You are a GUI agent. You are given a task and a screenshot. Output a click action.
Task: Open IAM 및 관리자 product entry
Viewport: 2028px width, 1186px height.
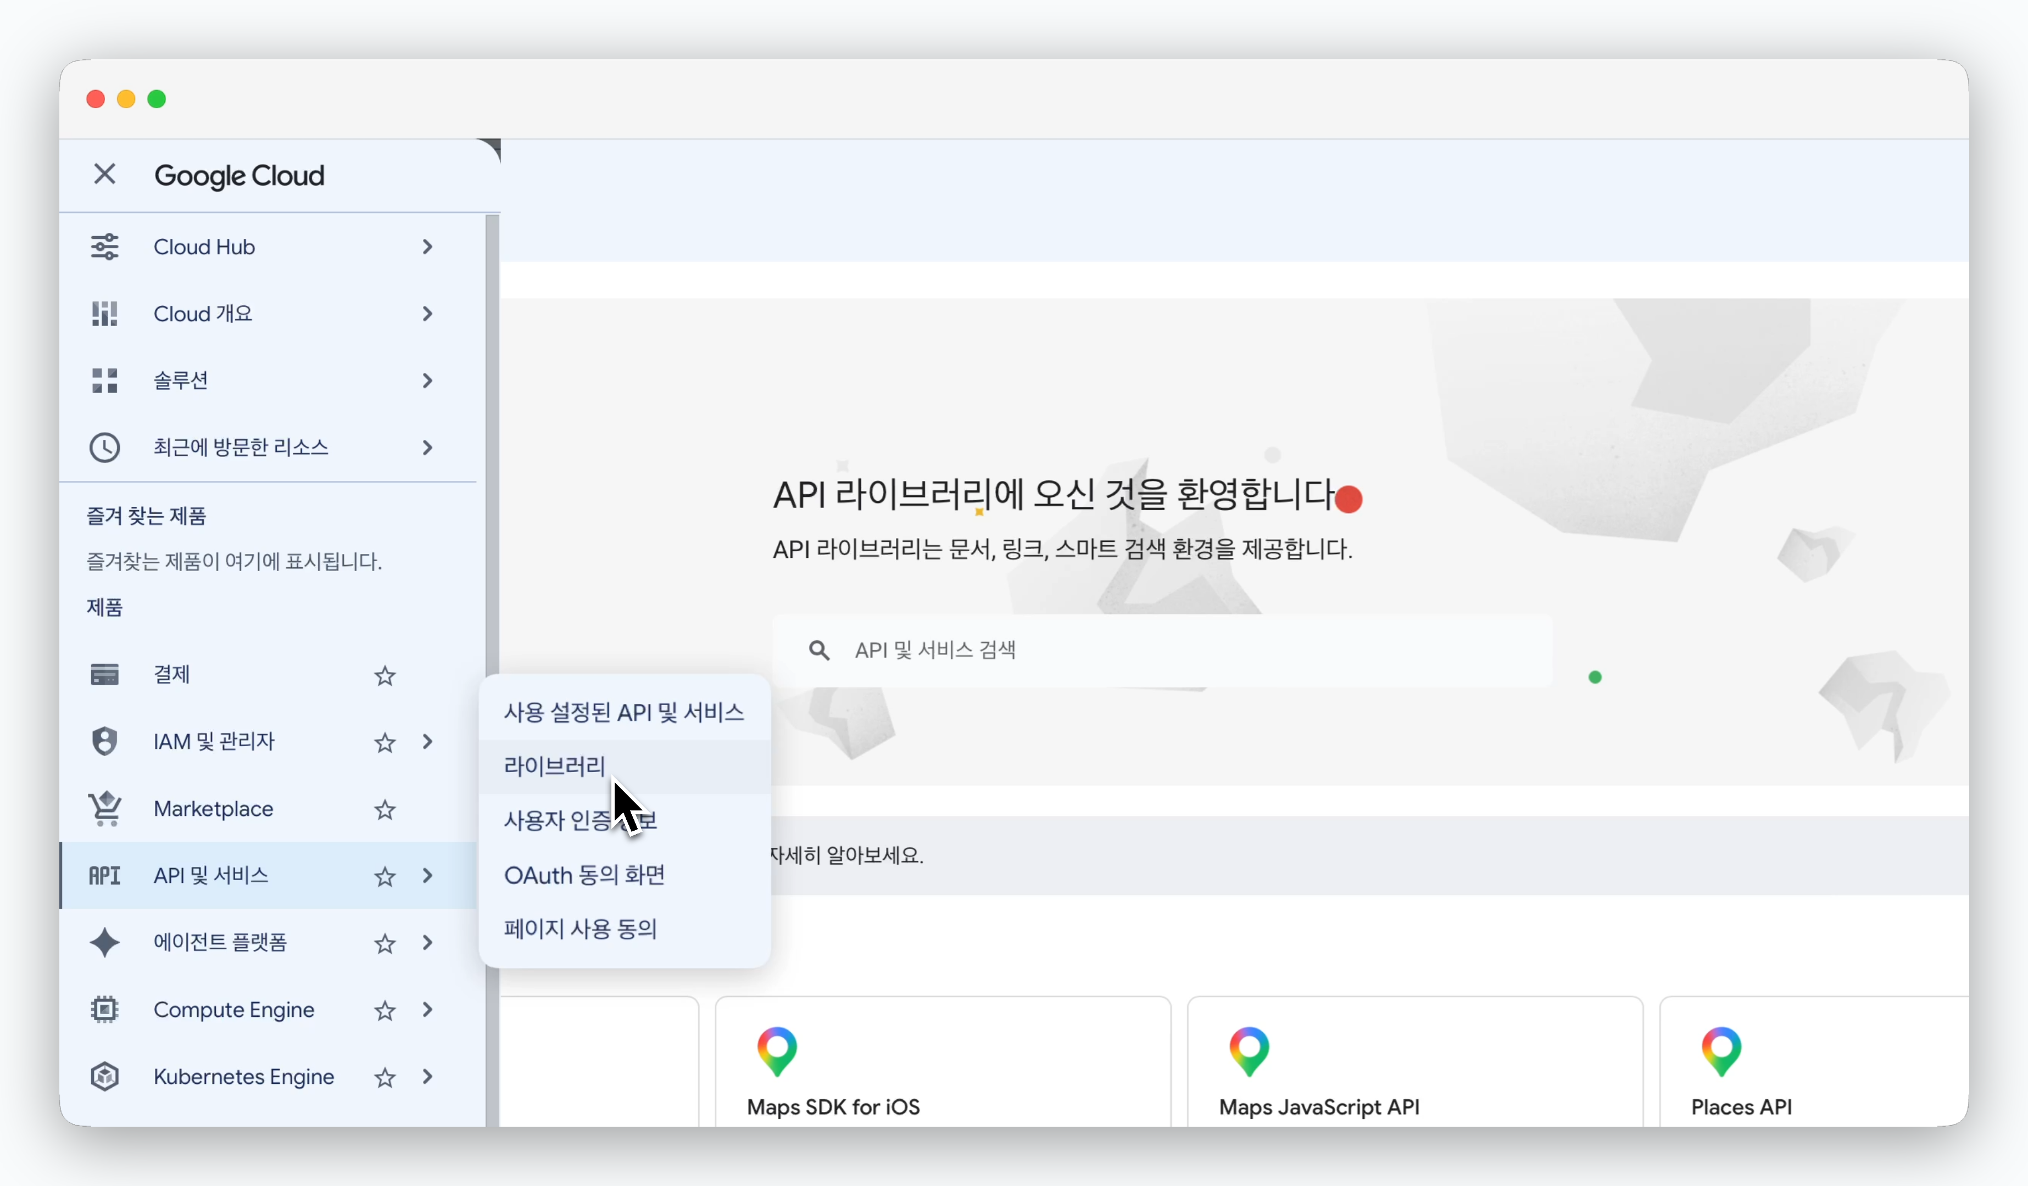point(269,741)
